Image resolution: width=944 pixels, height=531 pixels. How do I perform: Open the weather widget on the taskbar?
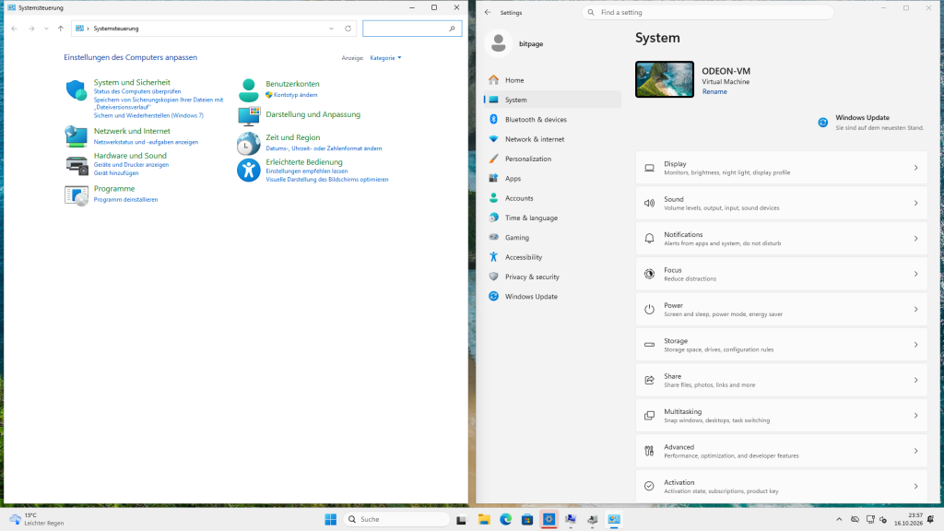(37, 520)
